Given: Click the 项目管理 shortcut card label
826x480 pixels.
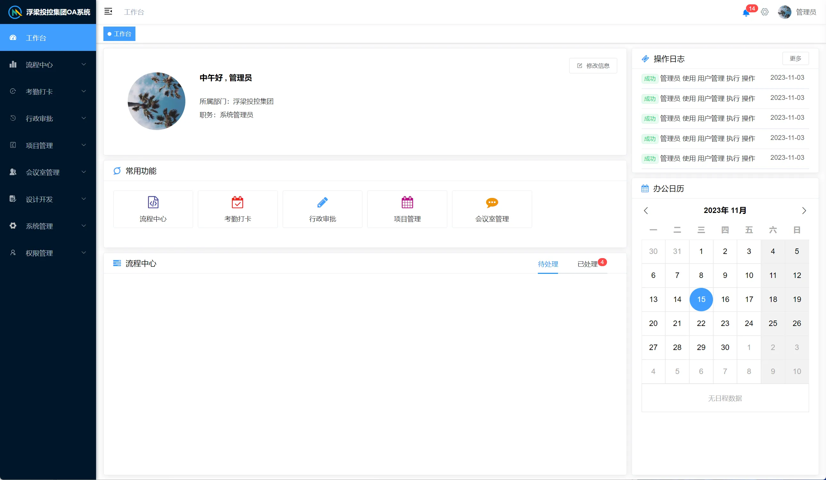Looking at the screenshot, I should 407,219.
